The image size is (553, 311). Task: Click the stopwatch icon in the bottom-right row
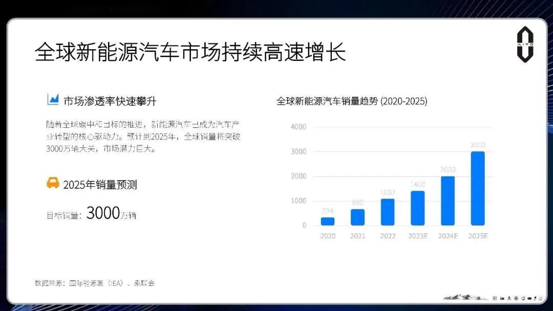click(523, 298)
